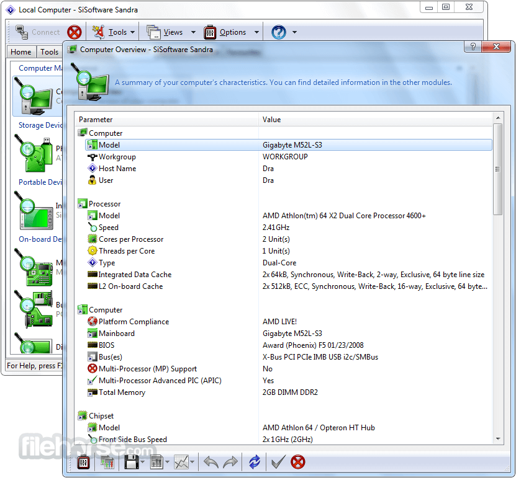Select the BIOS row
Image resolution: width=516 pixels, height=478 pixels.
(x=289, y=345)
